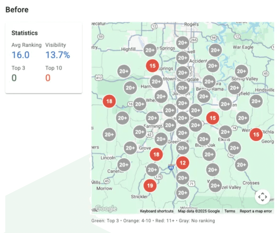This screenshot has height=233, width=280.
Task: Select the red "15" pin near Black Oak
Action: pyautogui.click(x=213, y=118)
